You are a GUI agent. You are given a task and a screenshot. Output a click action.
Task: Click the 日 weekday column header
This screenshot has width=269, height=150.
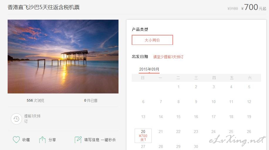coord(143,78)
